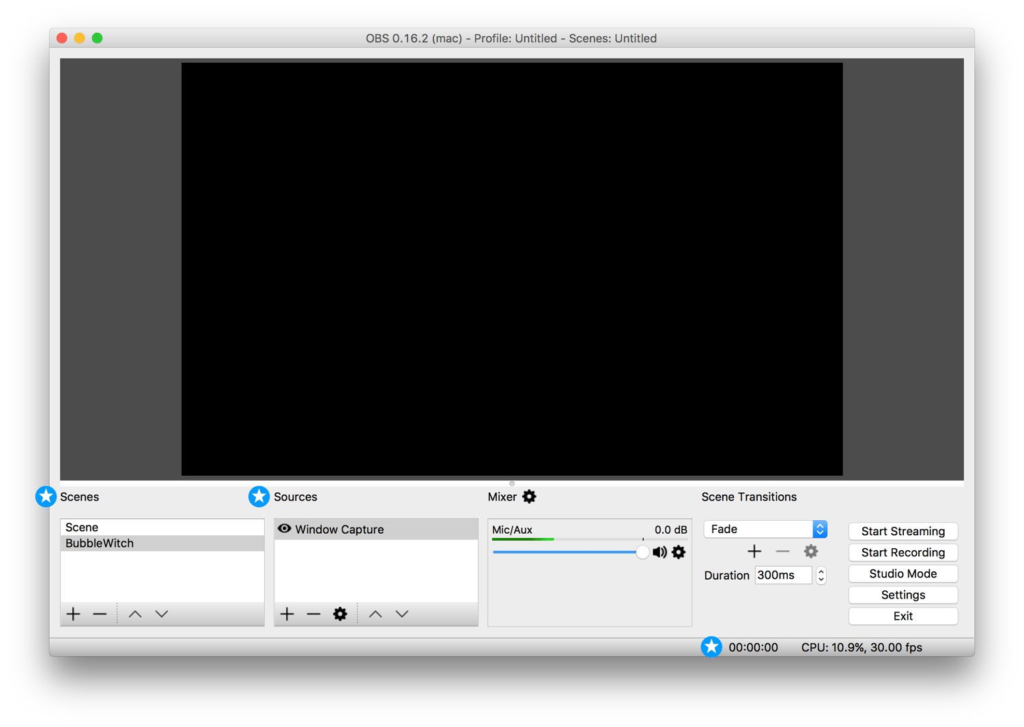Enable Studio Mode
Viewport: 1024px width, 727px height.
tap(903, 573)
